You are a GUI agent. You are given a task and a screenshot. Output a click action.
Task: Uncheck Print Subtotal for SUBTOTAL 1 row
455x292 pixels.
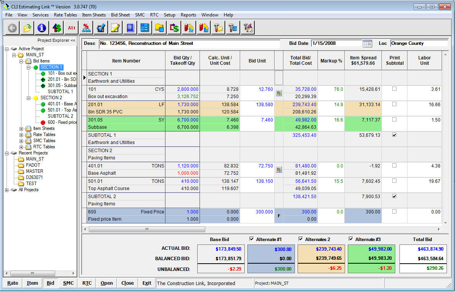click(x=394, y=135)
